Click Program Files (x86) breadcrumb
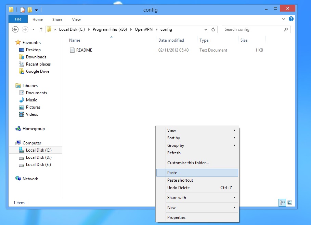Image resolution: width=311 pixels, height=225 pixels. tap(110, 29)
